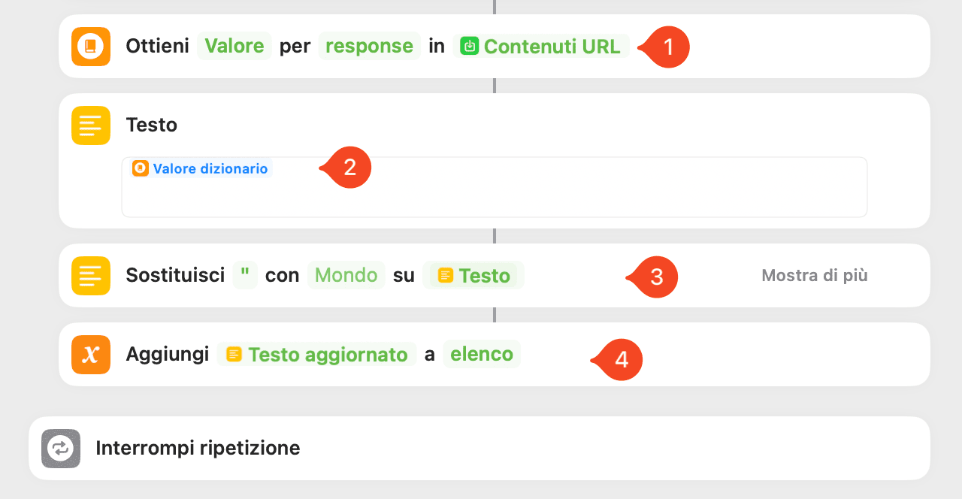Click the yellow Testo action icon

[91, 125]
